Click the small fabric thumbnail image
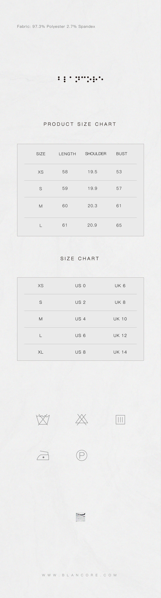The height and width of the screenshot is (598, 161). coord(80,517)
